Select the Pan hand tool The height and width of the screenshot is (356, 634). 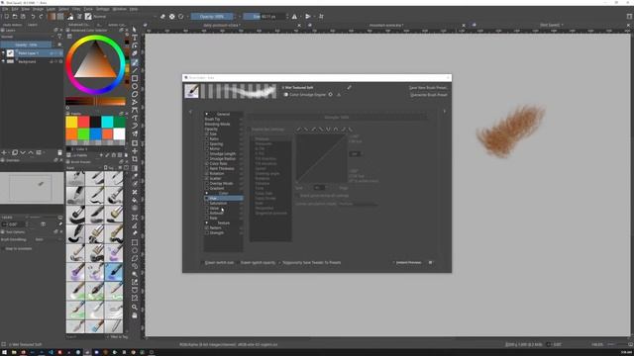[135, 315]
